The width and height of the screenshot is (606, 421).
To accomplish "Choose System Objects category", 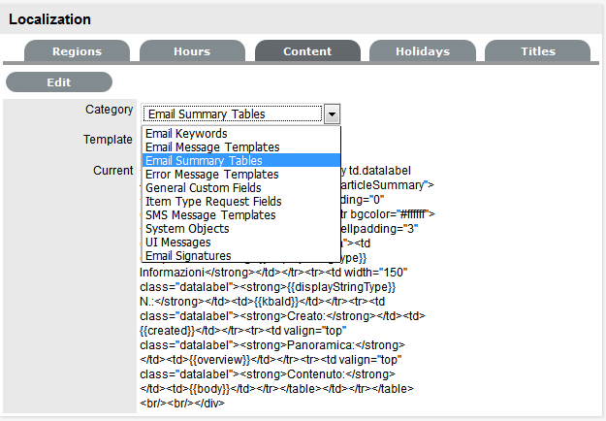I will click(x=187, y=229).
